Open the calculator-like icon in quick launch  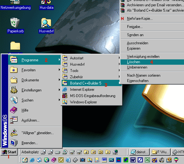(111, 160)
